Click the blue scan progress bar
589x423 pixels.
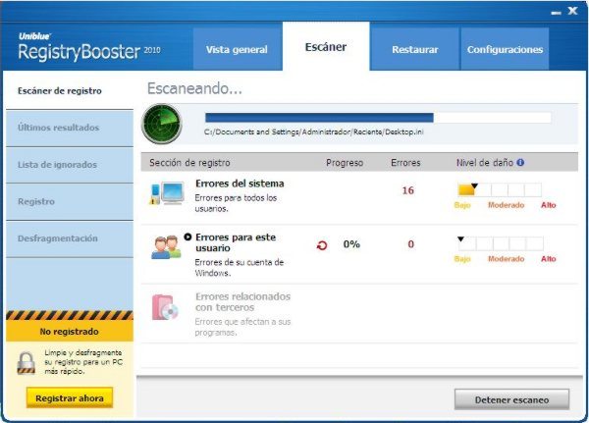(378, 118)
